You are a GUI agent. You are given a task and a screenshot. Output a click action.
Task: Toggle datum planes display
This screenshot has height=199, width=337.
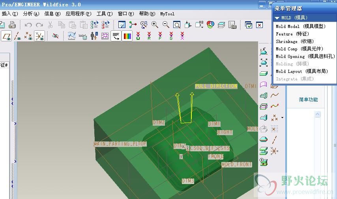coord(7,36)
